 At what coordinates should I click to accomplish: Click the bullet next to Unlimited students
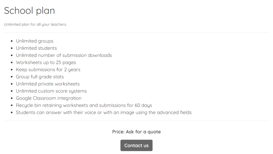(x=12, y=48)
